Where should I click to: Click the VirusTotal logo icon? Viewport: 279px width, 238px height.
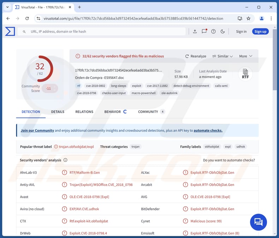tap(10, 31)
